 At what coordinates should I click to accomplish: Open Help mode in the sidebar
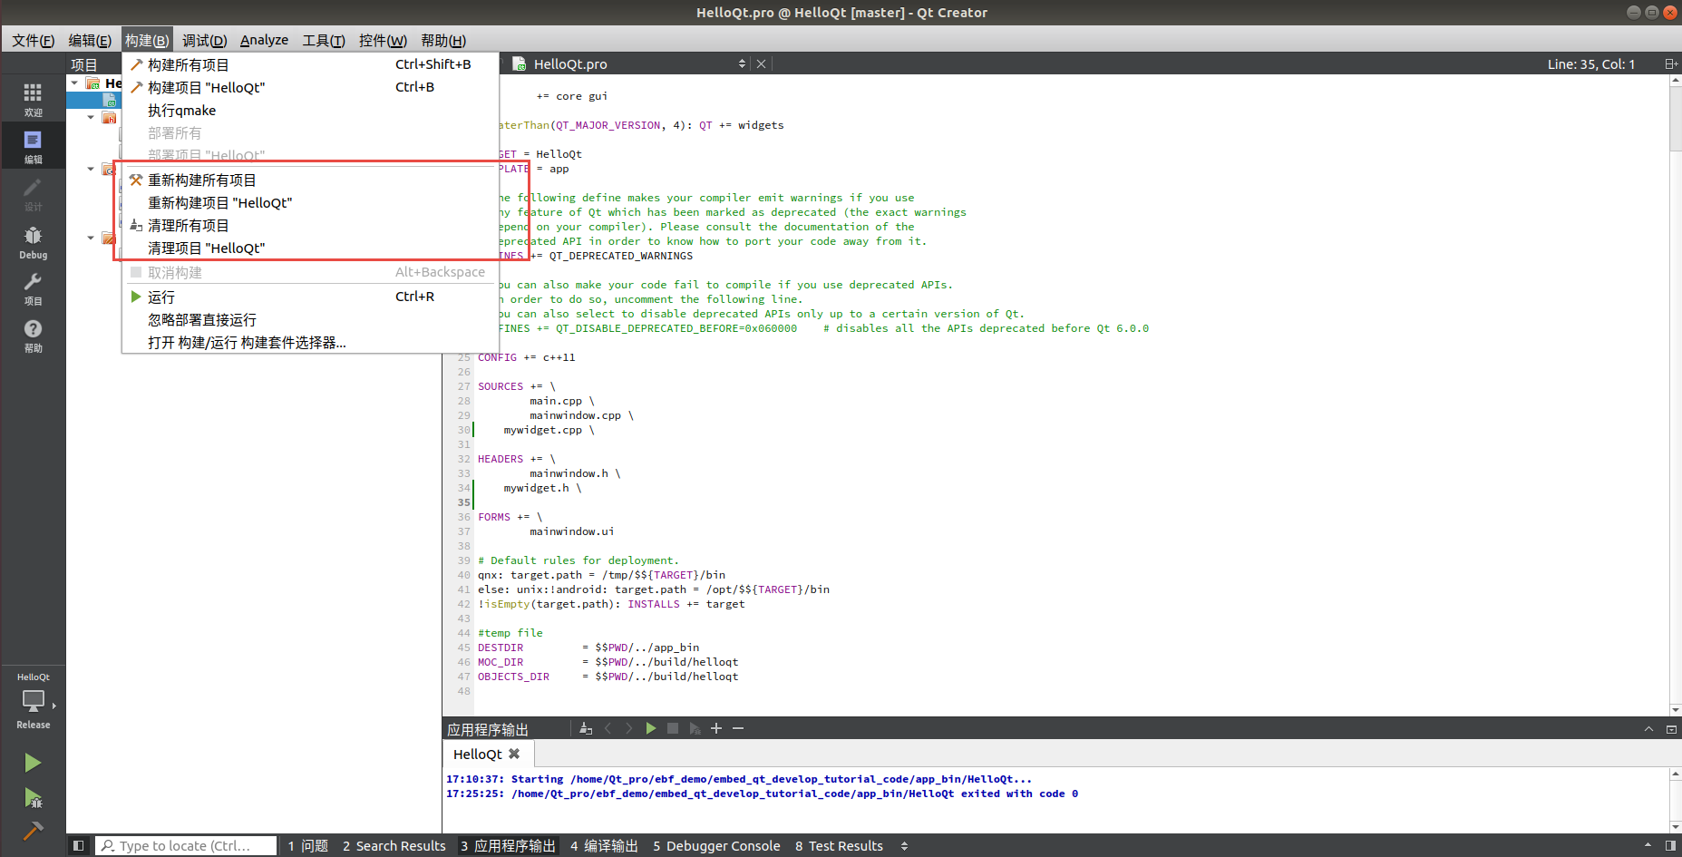tap(33, 336)
